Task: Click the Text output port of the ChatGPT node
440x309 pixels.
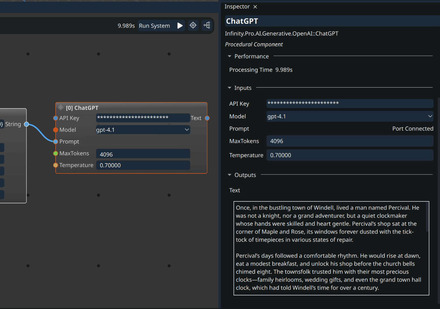Action: (207, 118)
